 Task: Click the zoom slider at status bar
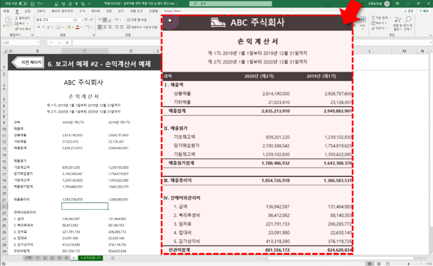pyautogui.click(x=408, y=264)
